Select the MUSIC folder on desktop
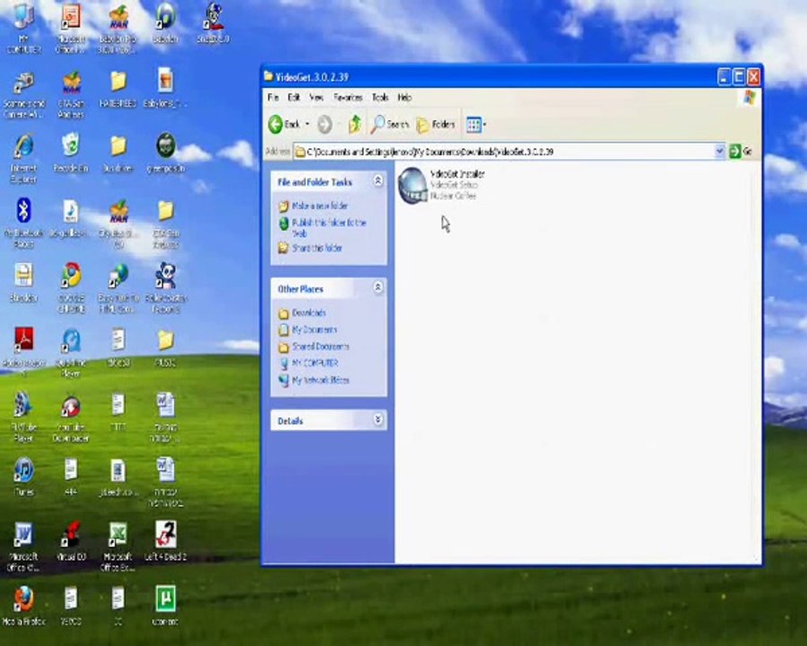 pyautogui.click(x=165, y=348)
